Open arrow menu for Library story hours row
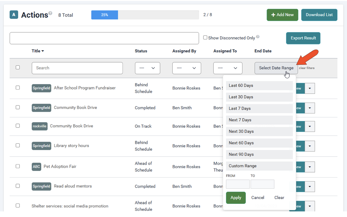The height and width of the screenshot is (217, 347). (x=310, y=146)
